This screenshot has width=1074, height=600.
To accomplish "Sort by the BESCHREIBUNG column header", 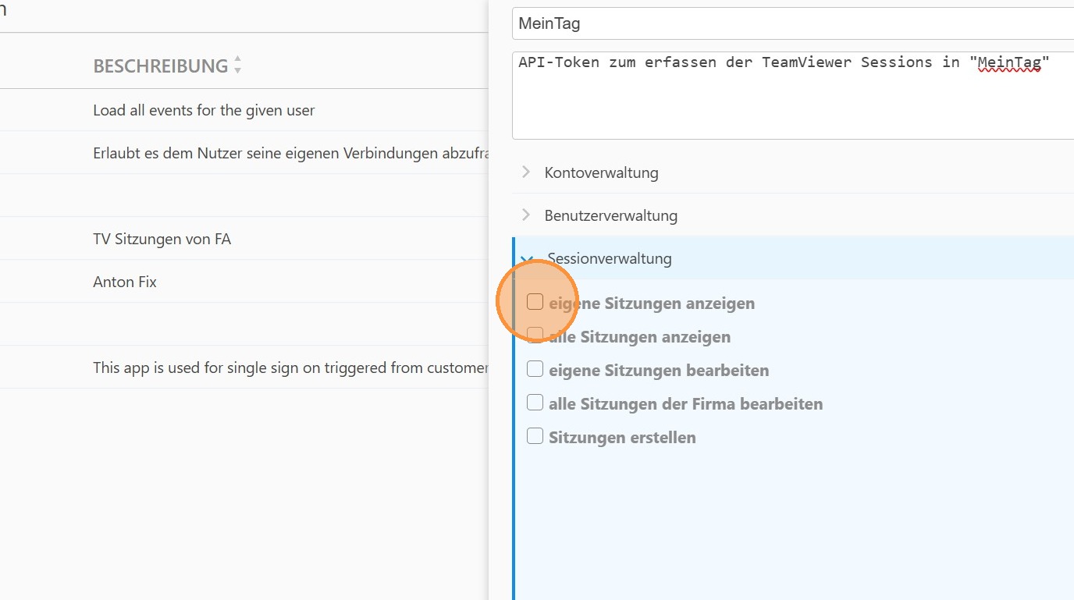I will pyautogui.click(x=160, y=66).
